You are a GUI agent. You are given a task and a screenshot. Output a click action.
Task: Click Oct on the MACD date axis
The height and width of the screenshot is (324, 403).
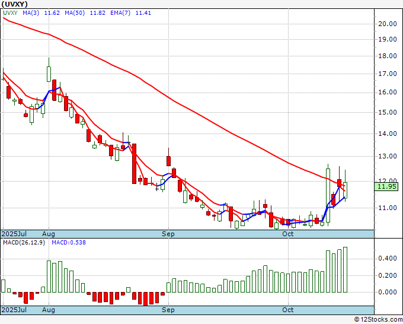[x=288, y=310]
